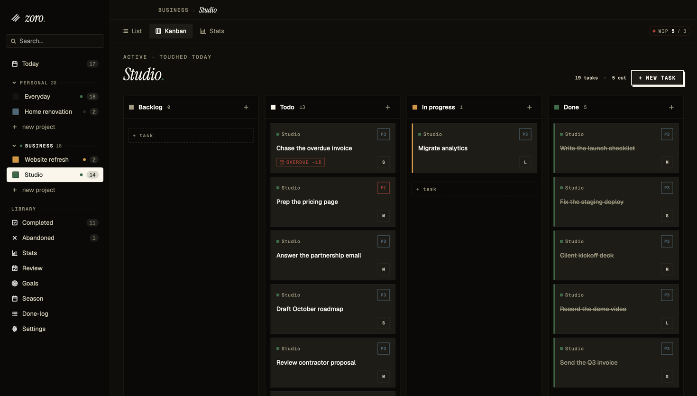Switch to Stats view tab
Screen dimensions: 697x396
(x=212, y=31)
